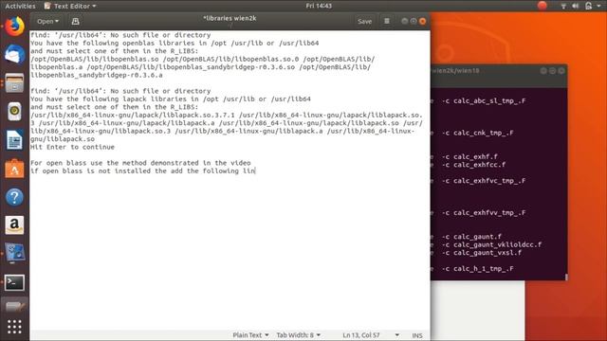Open the text editor hamburger menu

(387, 21)
